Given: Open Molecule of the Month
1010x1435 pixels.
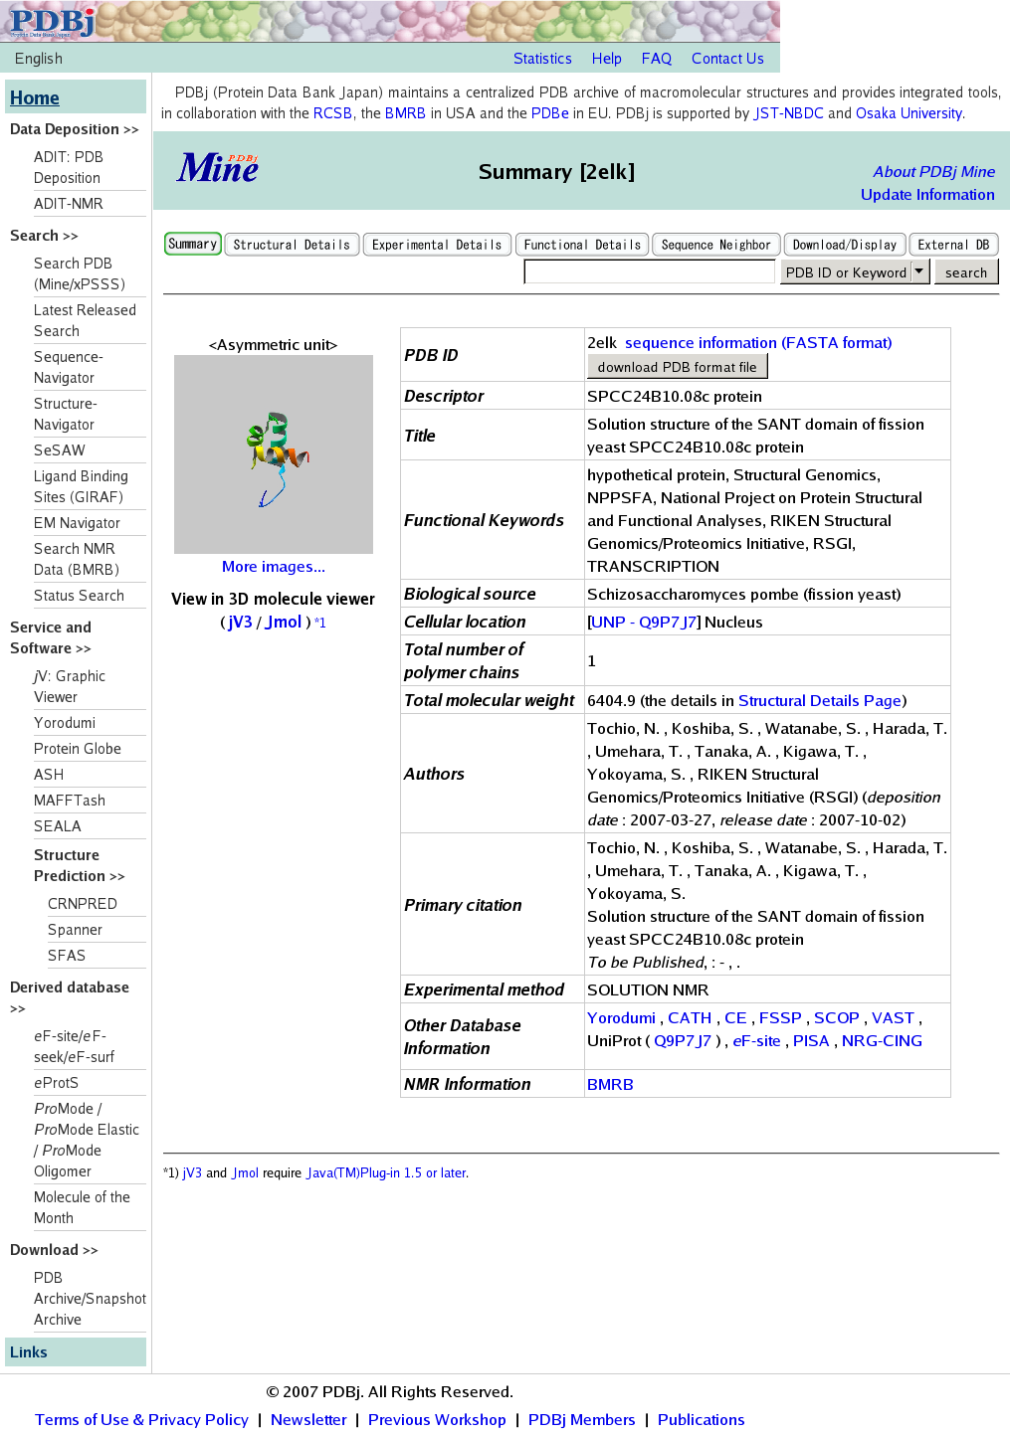Looking at the screenshot, I should point(82,1207).
